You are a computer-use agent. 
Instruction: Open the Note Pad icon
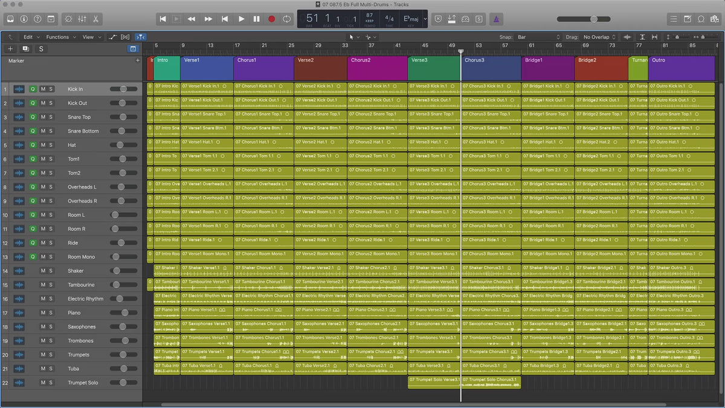[687, 19]
